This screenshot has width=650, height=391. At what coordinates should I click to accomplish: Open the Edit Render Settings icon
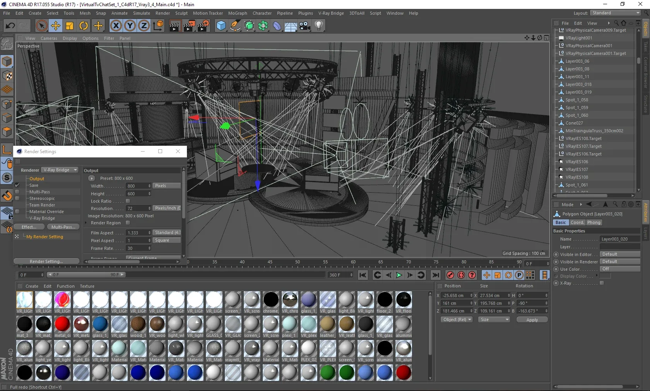point(203,26)
